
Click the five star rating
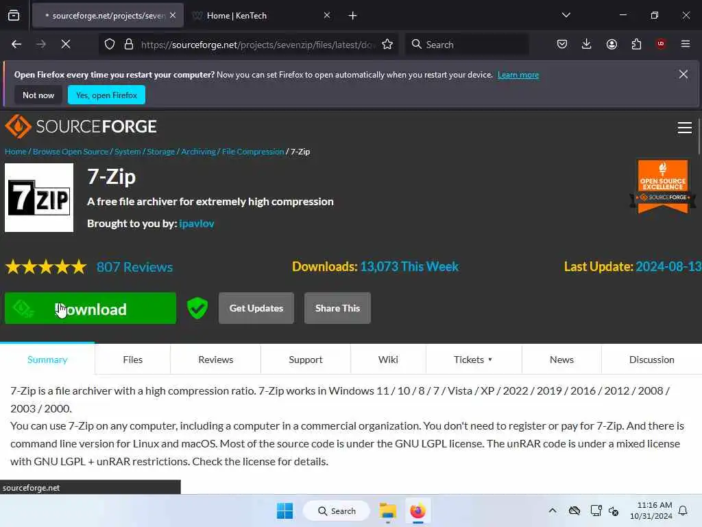pyautogui.click(x=46, y=267)
